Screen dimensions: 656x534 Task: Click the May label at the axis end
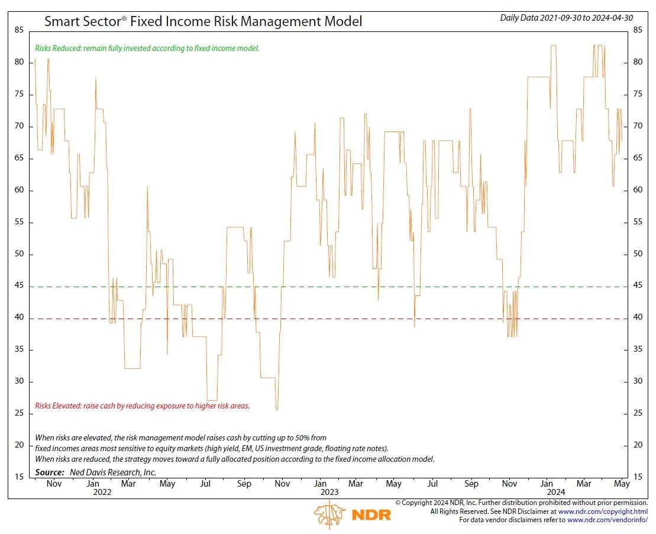tap(622, 484)
